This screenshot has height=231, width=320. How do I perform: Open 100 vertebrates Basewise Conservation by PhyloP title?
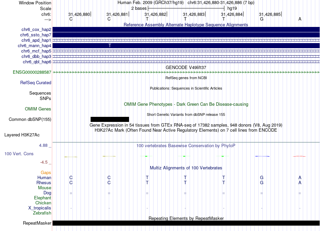coord(186,146)
